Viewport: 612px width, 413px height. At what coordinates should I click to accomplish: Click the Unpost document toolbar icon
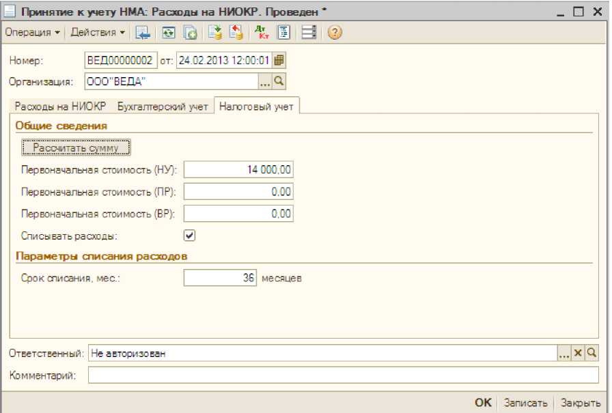click(x=236, y=33)
